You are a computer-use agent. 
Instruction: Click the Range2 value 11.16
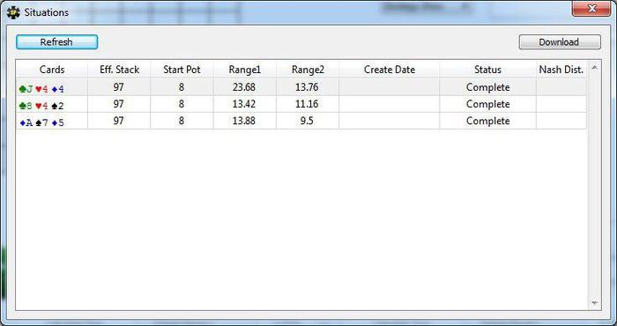pos(307,104)
